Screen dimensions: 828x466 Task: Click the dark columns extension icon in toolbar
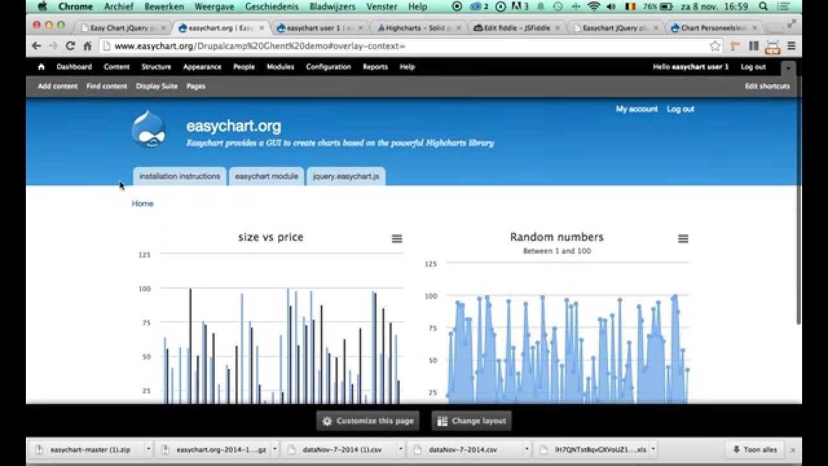[x=754, y=46]
